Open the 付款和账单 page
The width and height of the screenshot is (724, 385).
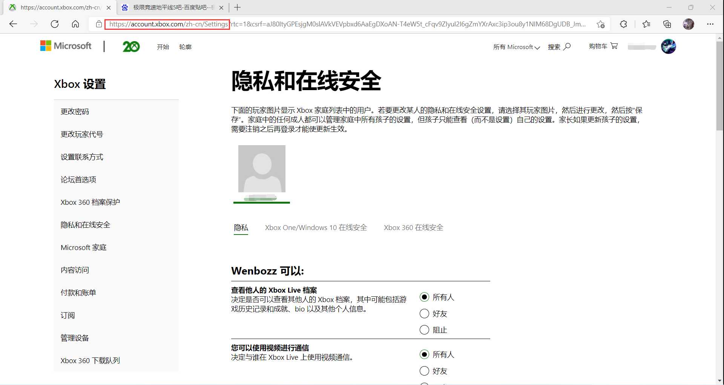click(78, 292)
